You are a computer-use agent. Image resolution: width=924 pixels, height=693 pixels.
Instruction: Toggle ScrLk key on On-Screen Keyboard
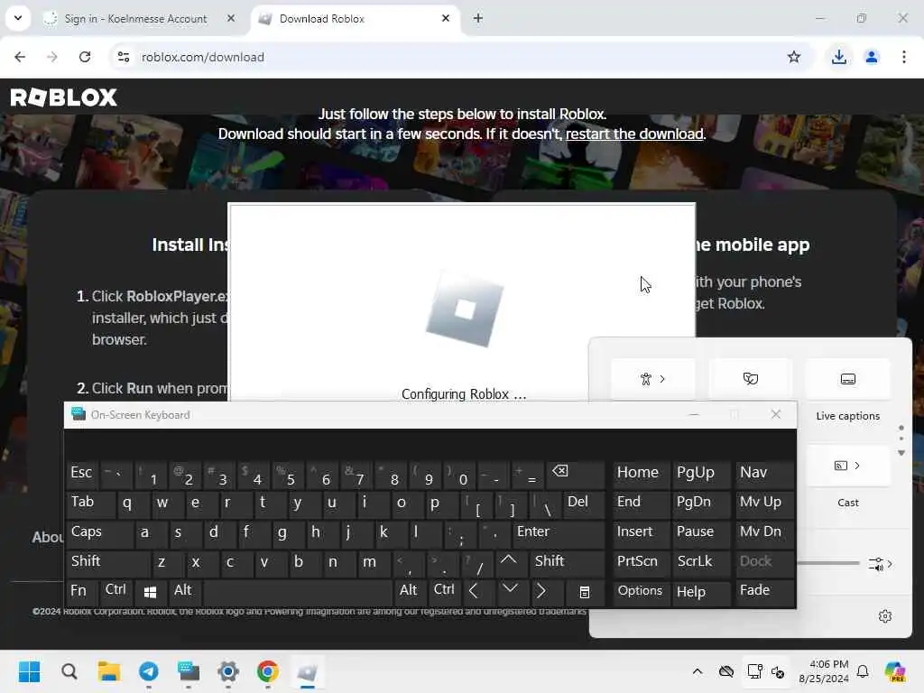[699, 562]
